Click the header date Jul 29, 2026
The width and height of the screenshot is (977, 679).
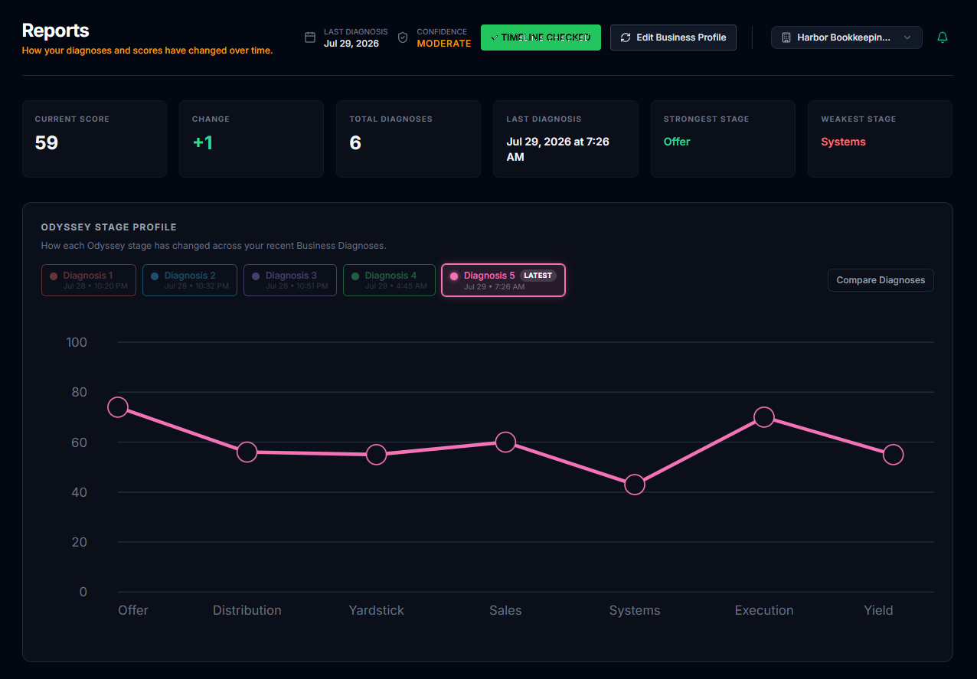351,44
